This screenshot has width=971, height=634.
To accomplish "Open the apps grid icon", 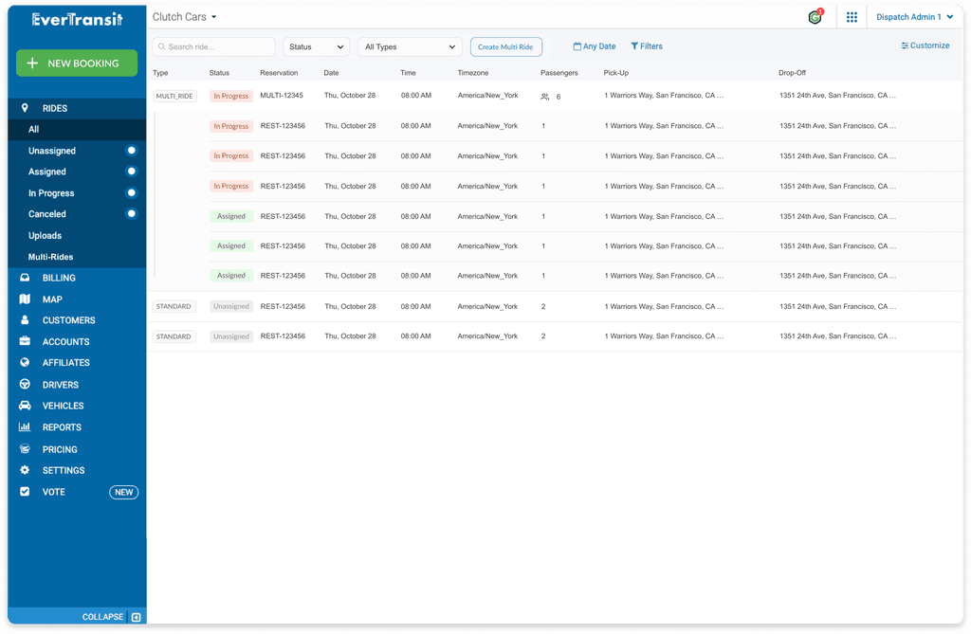I will pyautogui.click(x=852, y=17).
